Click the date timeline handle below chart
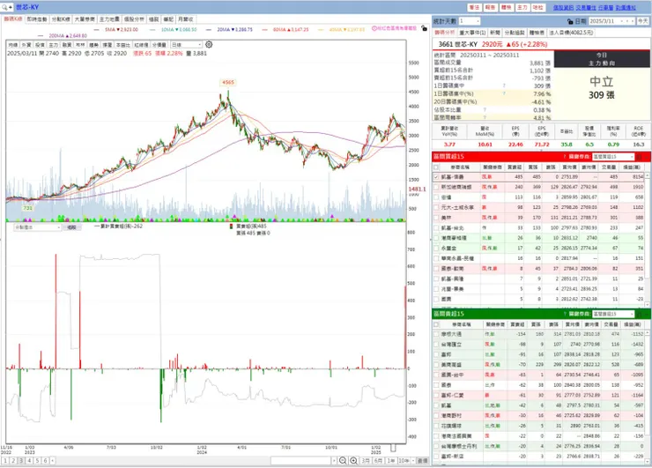The width and height of the screenshot is (652, 468). [393, 448]
